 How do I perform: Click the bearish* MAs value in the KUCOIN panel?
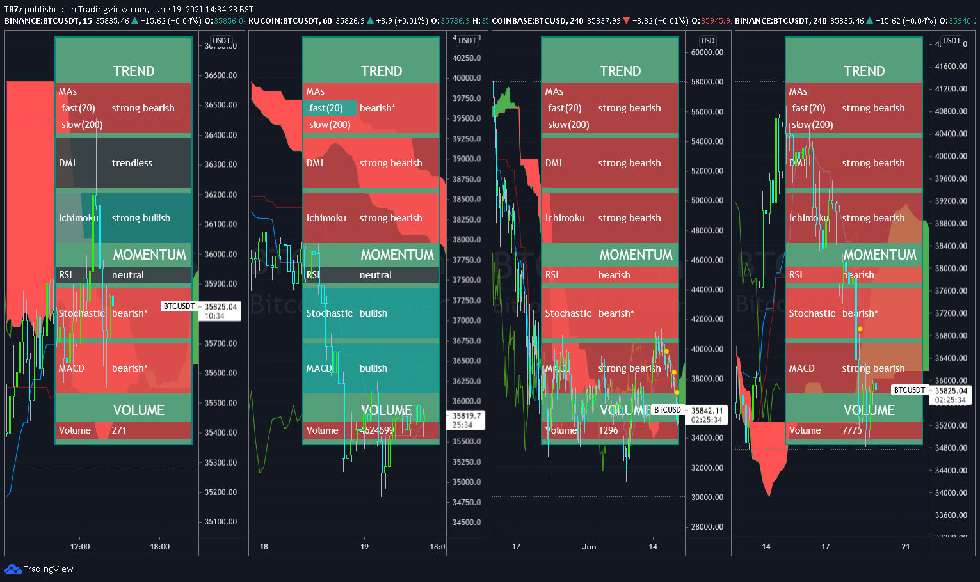378,108
